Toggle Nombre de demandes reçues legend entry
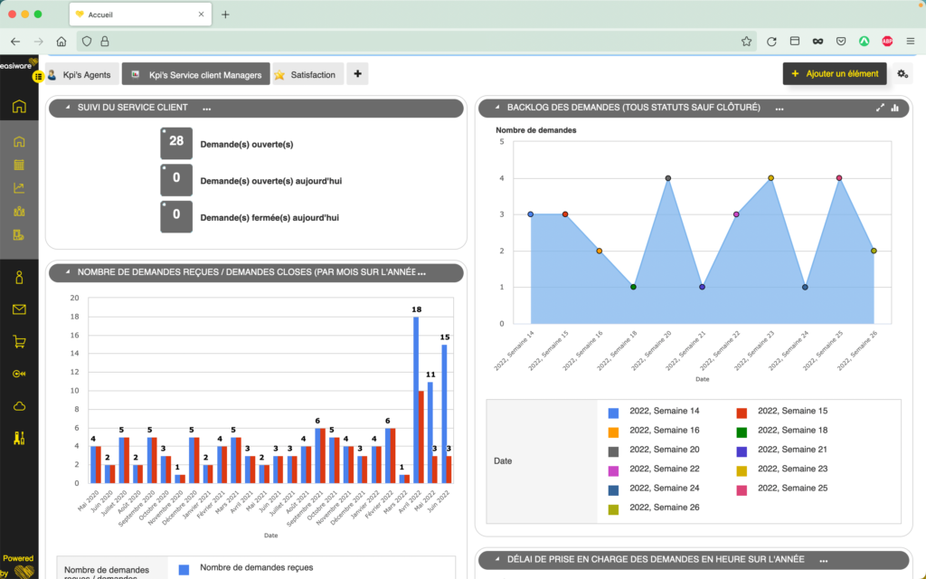926x579 pixels. pyautogui.click(x=246, y=568)
